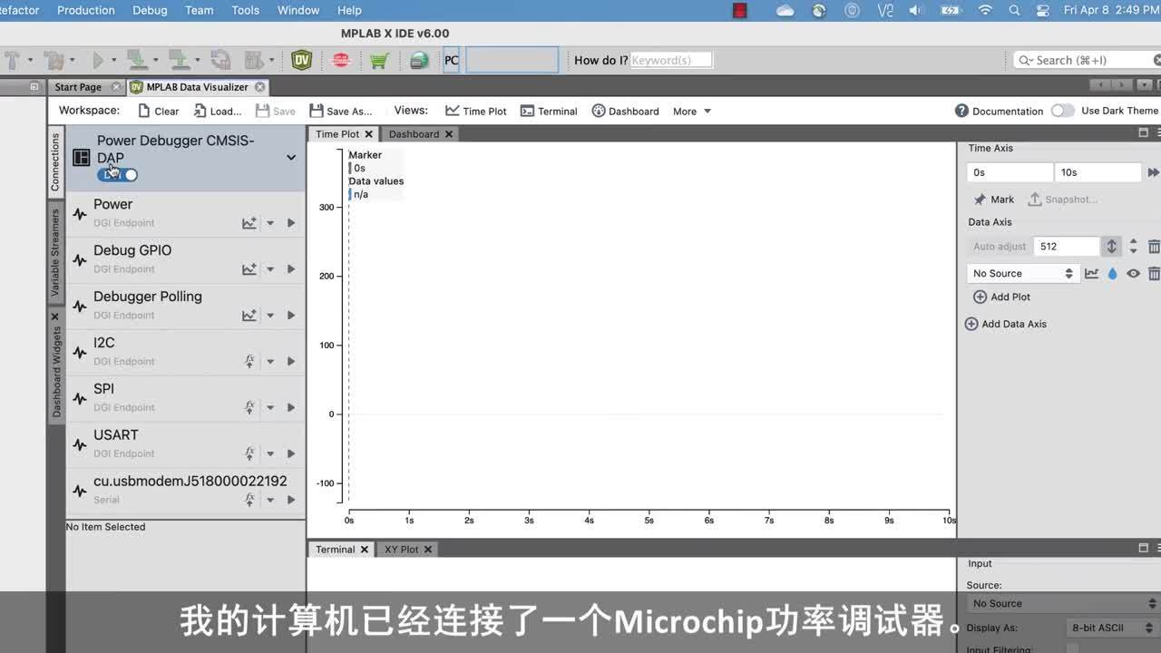This screenshot has height=653, width=1161.
Task: Open the No Source dropdown in Data Axis
Action: [x=1022, y=273]
